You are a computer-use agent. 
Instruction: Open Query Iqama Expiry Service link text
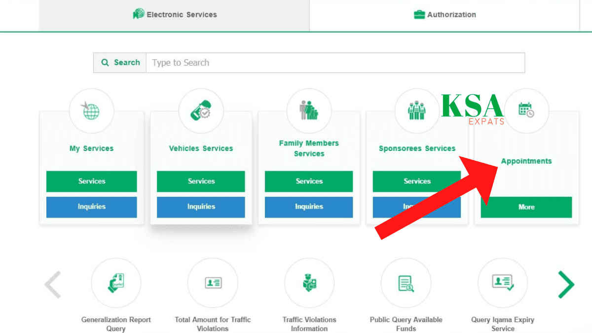pyautogui.click(x=503, y=324)
